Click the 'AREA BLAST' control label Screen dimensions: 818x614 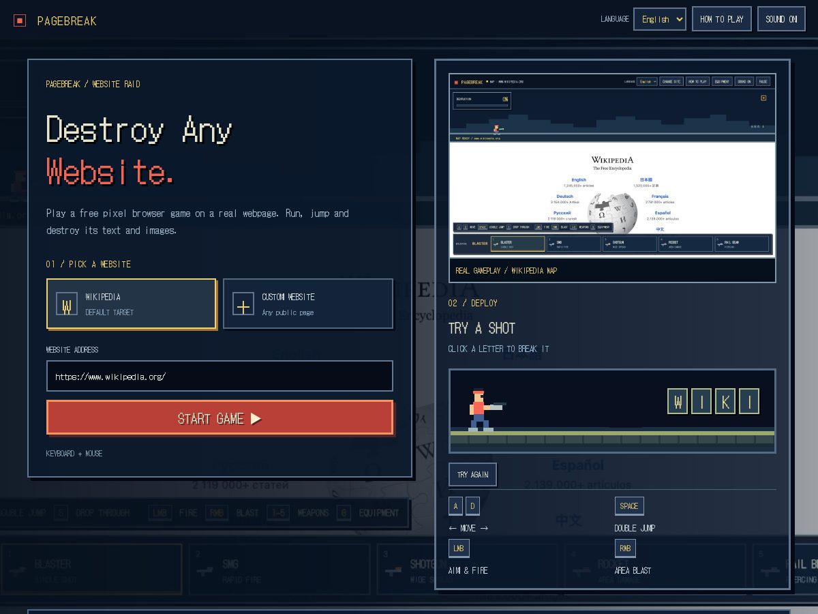click(633, 570)
